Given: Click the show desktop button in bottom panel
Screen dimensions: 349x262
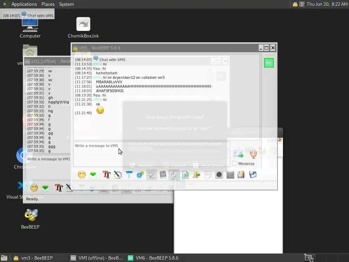Looking at the screenshot, I should click(x=4, y=258).
